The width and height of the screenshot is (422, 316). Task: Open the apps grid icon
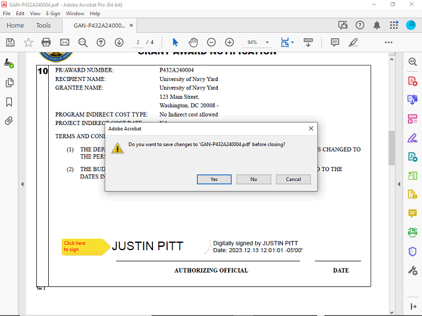click(x=394, y=25)
